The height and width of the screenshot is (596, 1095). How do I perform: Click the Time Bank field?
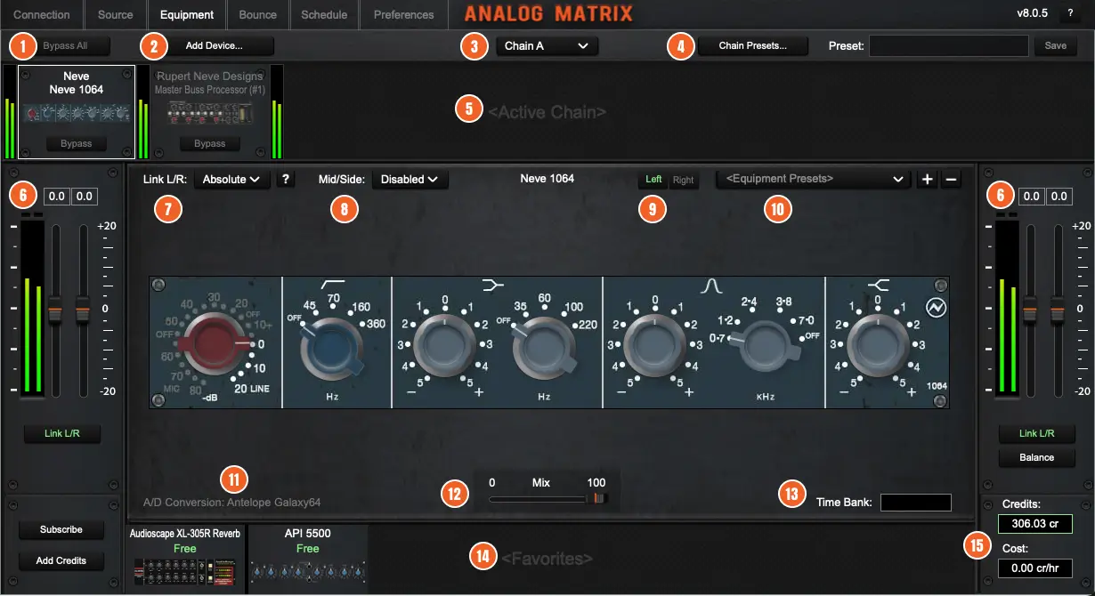(x=915, y=503)
